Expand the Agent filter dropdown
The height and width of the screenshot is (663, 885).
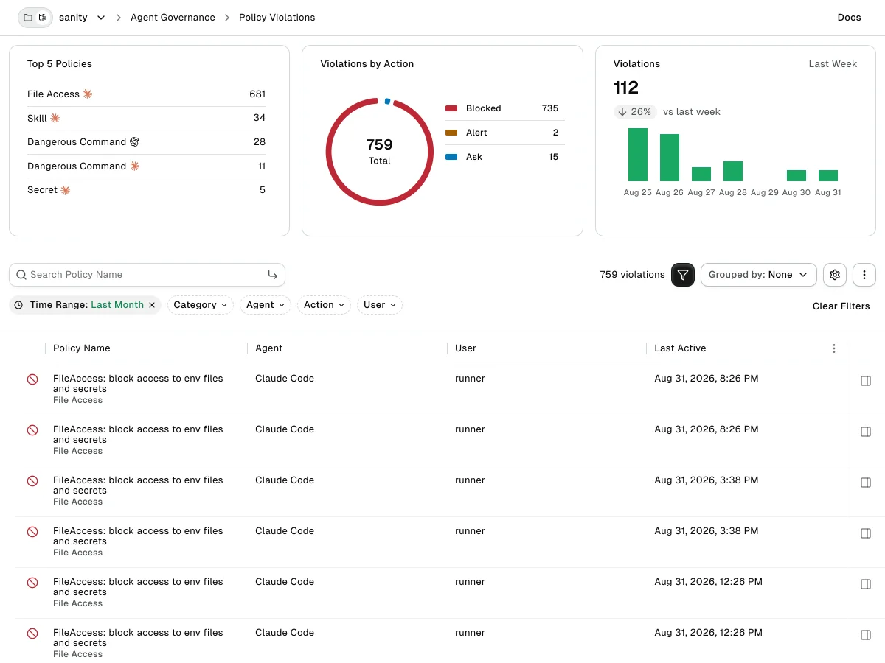265,305
